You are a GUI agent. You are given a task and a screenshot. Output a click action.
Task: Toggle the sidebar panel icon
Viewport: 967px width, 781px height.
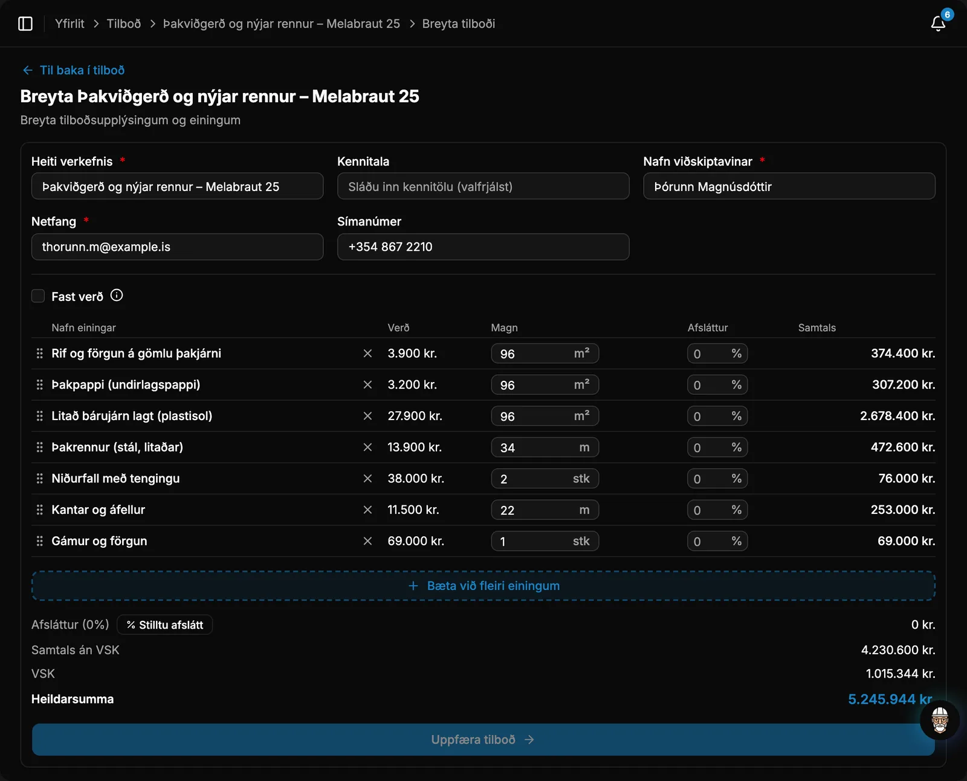tap(25, 24)
